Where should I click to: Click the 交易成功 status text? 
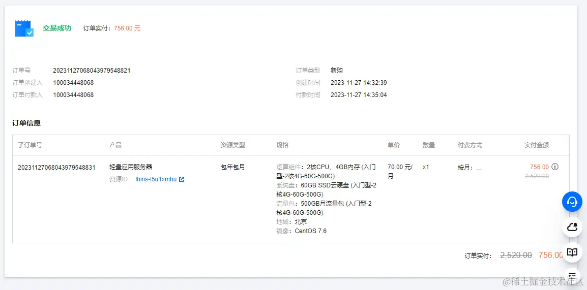click(57, 28)
